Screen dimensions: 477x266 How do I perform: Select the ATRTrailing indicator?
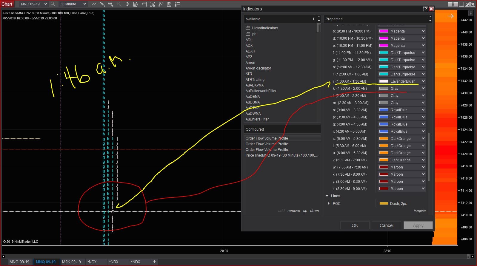(255, 80)
